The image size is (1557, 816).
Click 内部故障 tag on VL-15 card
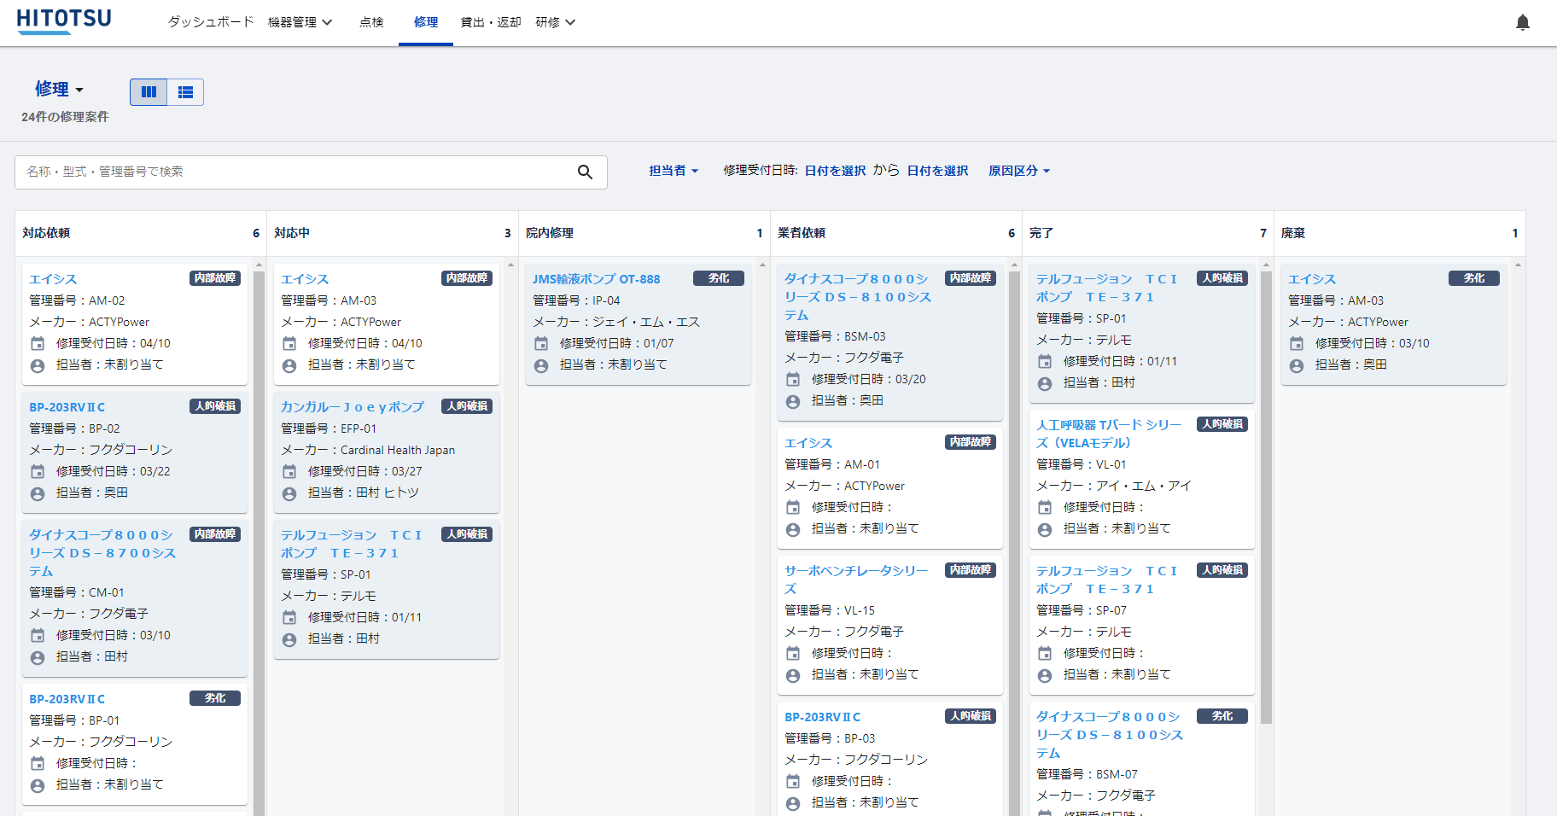click(971, 570)
